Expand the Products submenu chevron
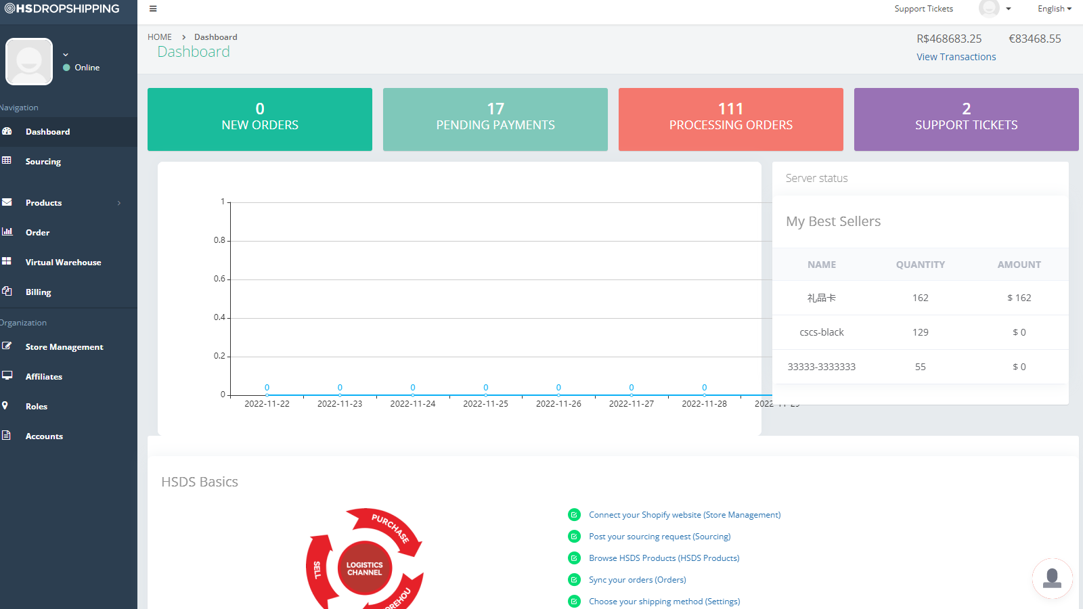Image resolution: width=1083 pixels, height=609 pixels. coord(119,203)
